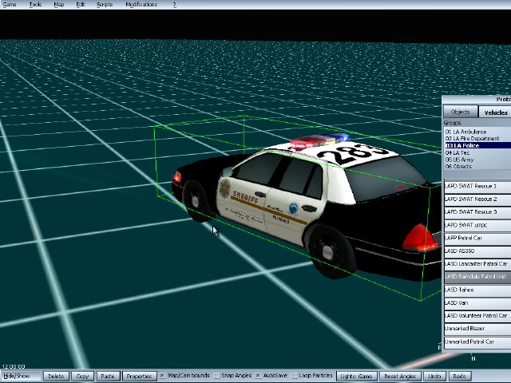The height and width of the screenshot is (383, 511).
Task: Choose LASD Volunteer Patrol Car prototype
Action: (477, 316)
